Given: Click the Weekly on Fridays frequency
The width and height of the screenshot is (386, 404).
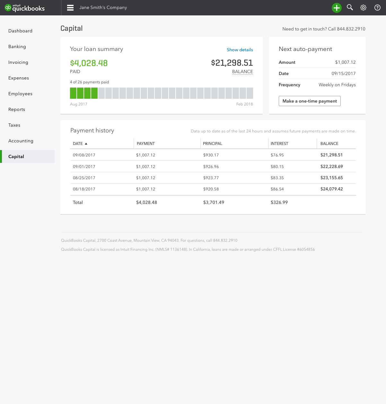Looking at the screenshot, I should (337, 85).
